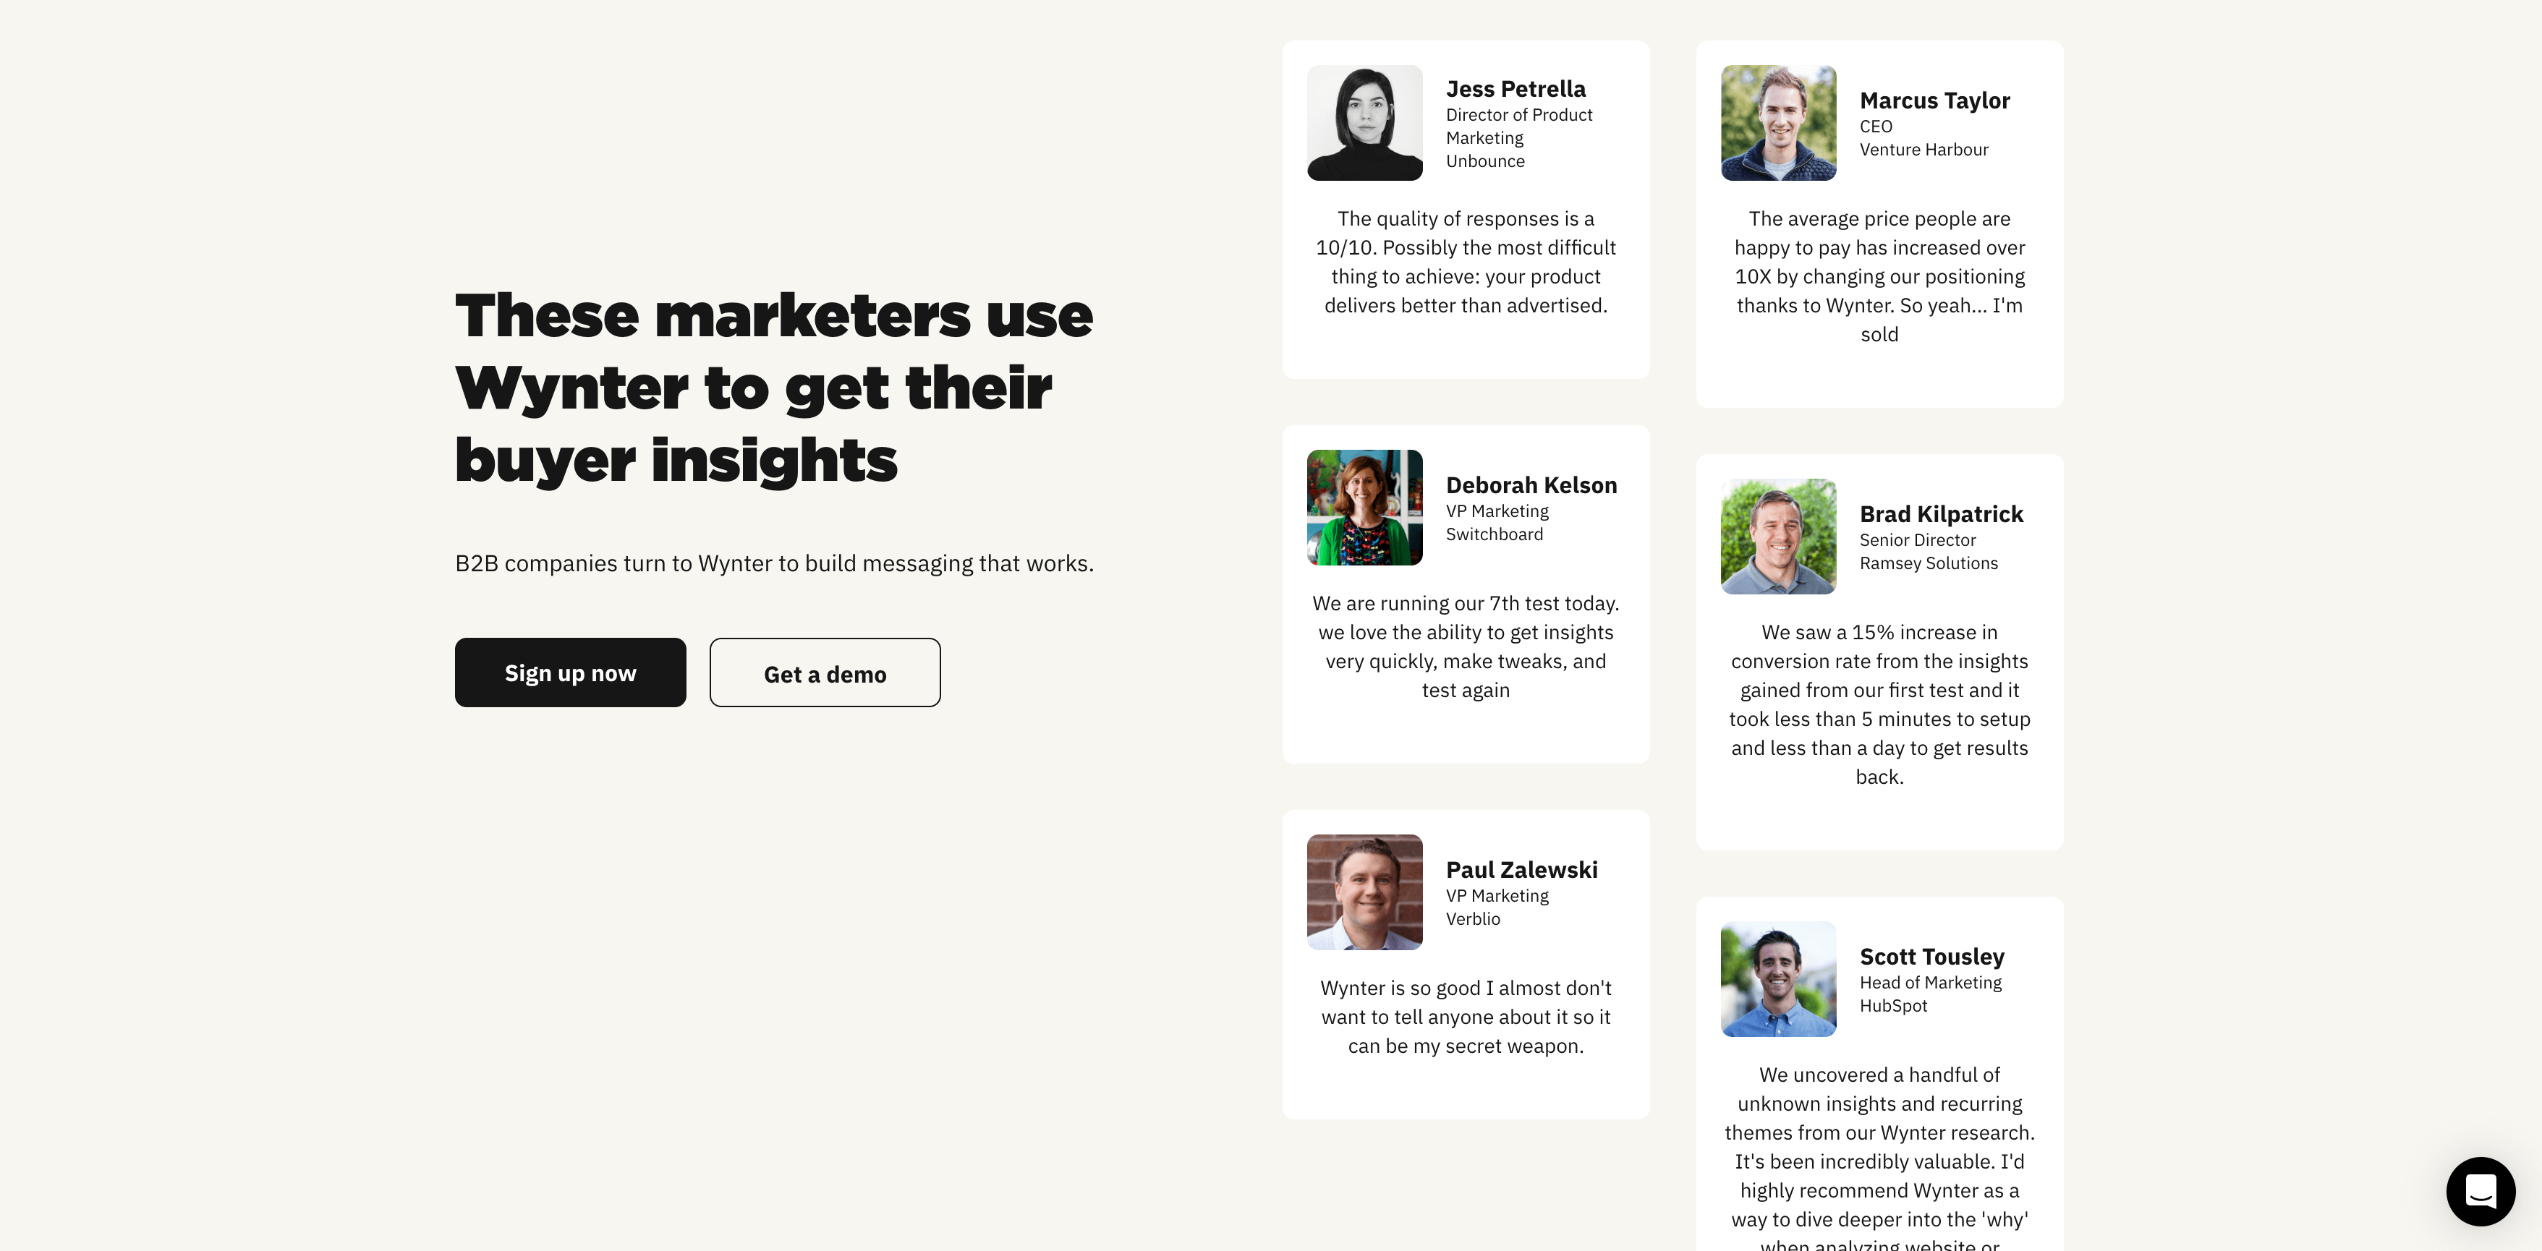Click the Scott Tousley name heading

[1932, 957]
